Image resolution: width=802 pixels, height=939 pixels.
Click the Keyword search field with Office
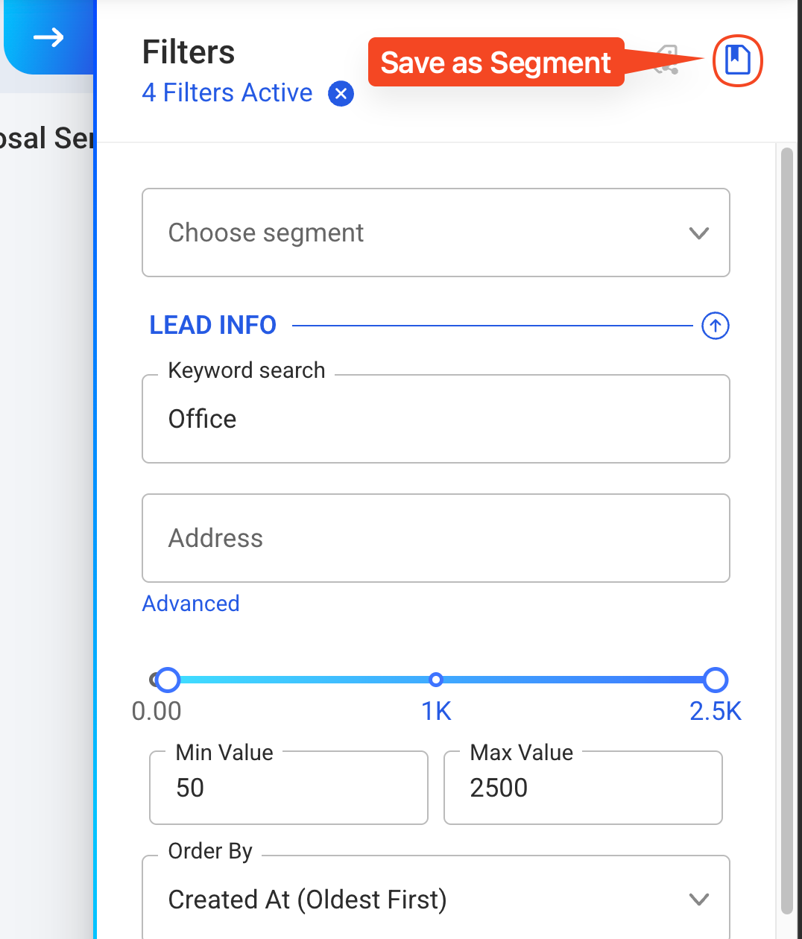click(x=436, y=419)
